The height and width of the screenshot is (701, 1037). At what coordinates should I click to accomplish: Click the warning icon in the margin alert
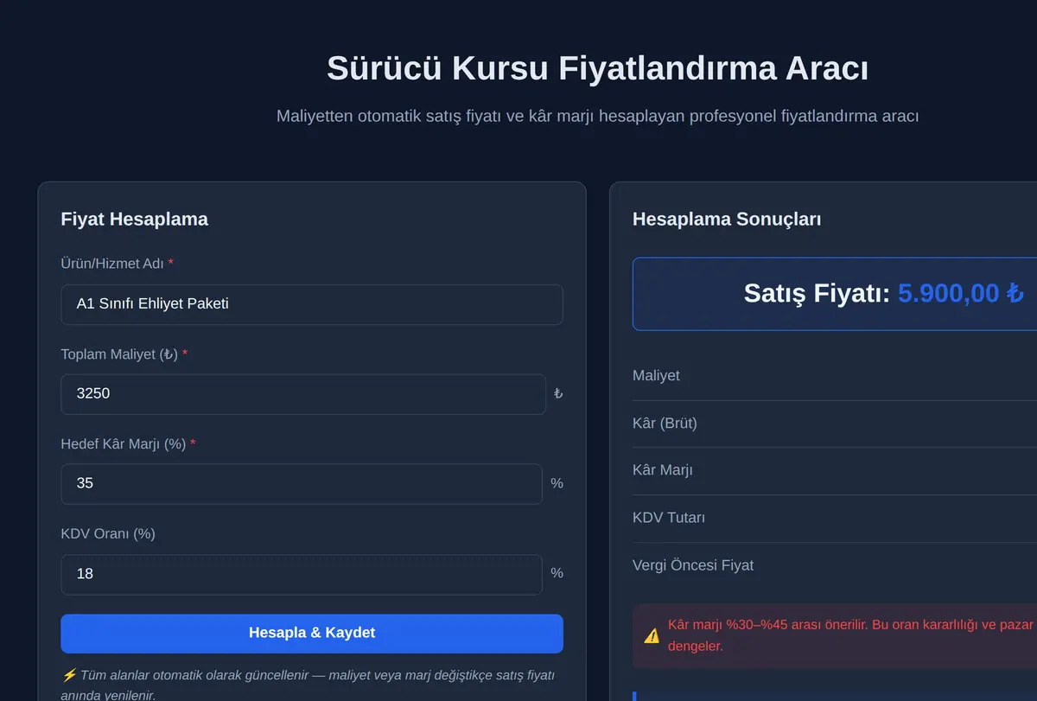(652, 635)
